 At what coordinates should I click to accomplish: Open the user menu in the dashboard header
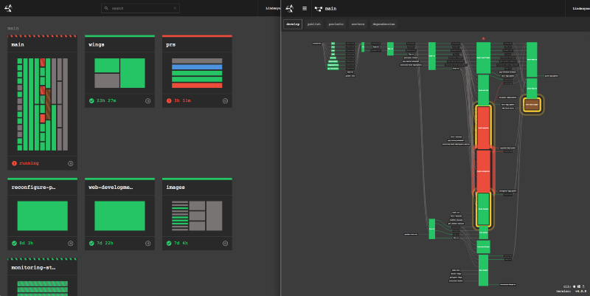point(273,9)
